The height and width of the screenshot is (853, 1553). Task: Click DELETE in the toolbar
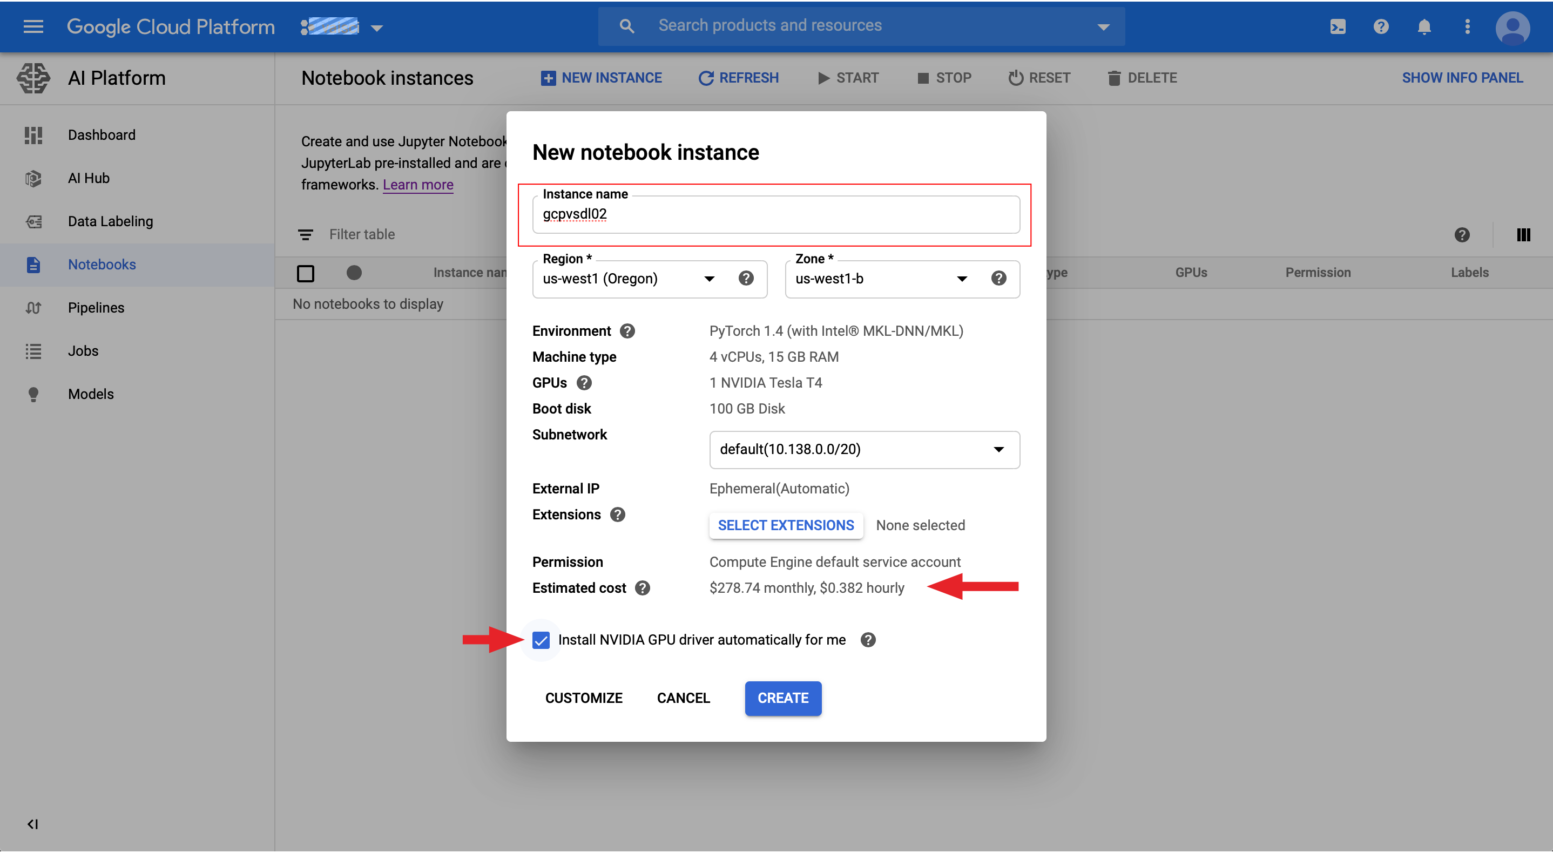tap(1143, 78)
